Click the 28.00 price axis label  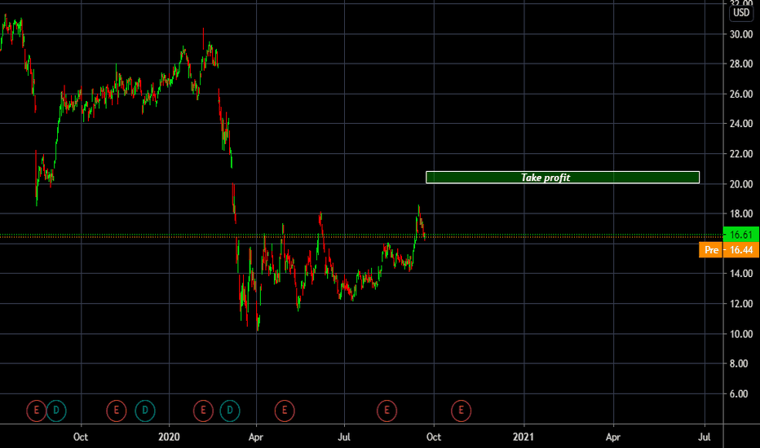click(741, 64)
